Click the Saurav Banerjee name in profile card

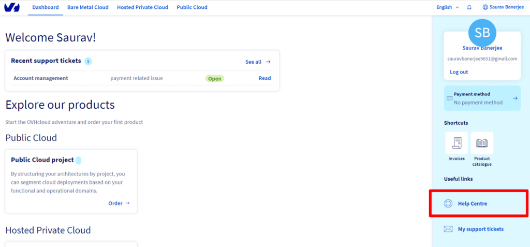[x=482, y=48]
